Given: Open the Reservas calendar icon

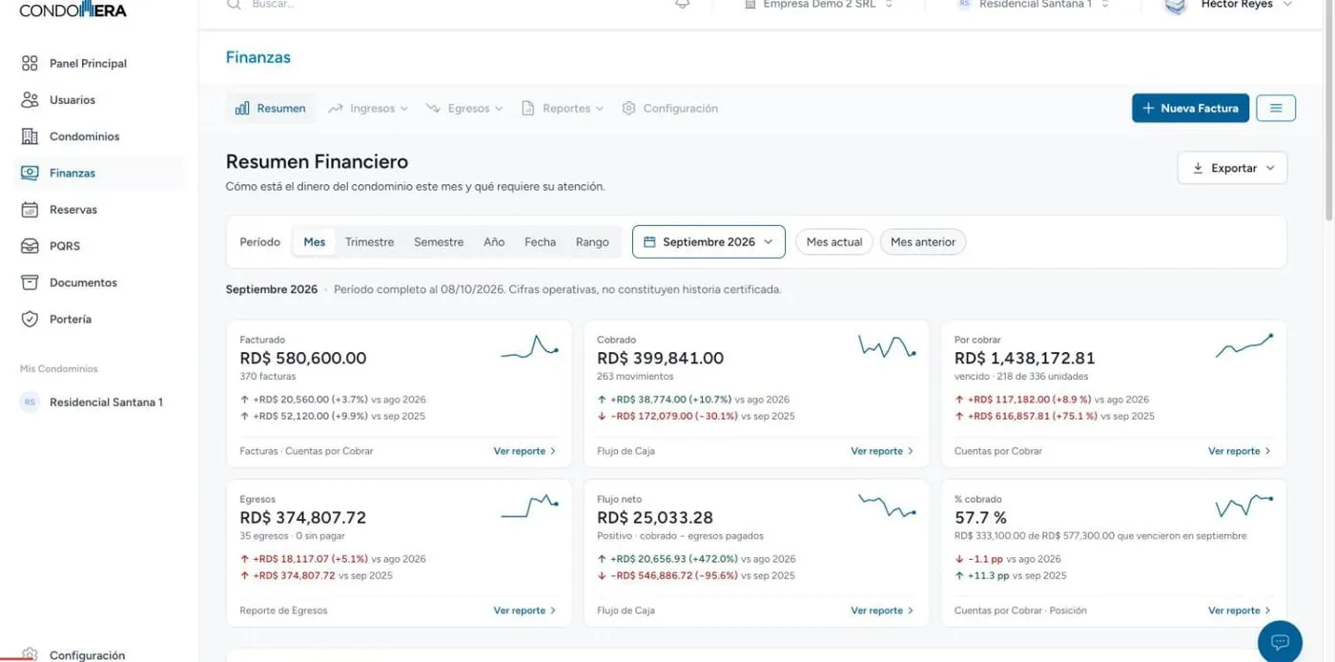Looking at the screenshot, I should [30, 209].
